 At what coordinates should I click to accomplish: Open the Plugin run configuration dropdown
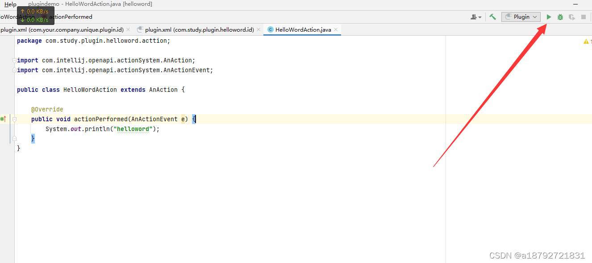(521, 17)
